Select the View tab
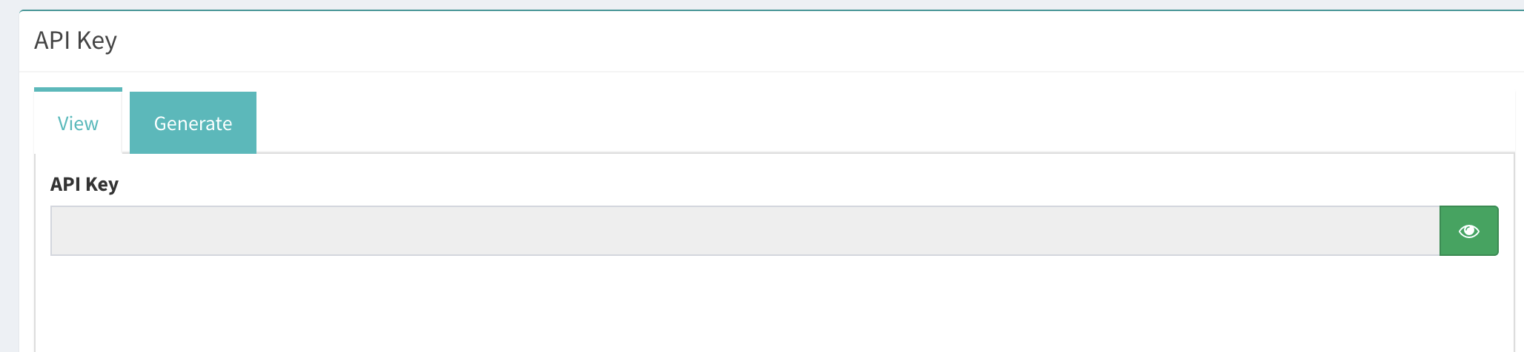The width and height of the screenshot is (1524, 352). (x=78, y=122)
